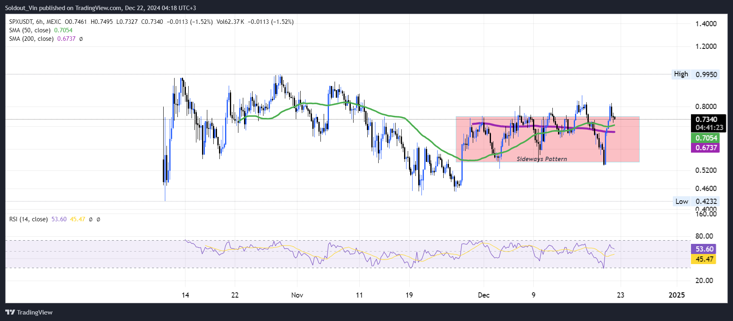Click the SMA (50, close) indicator label
Screen dimensions: 733x321
pyautogui.click(x=30, y=30)
